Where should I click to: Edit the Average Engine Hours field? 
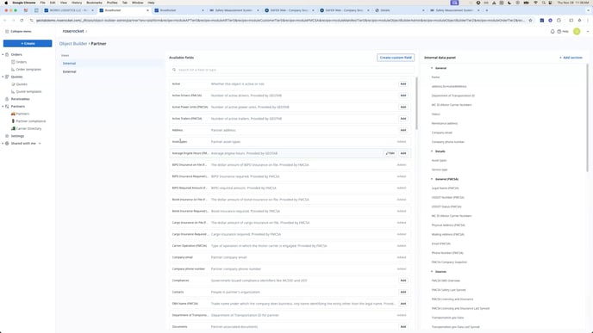click(x=390, y=153)
